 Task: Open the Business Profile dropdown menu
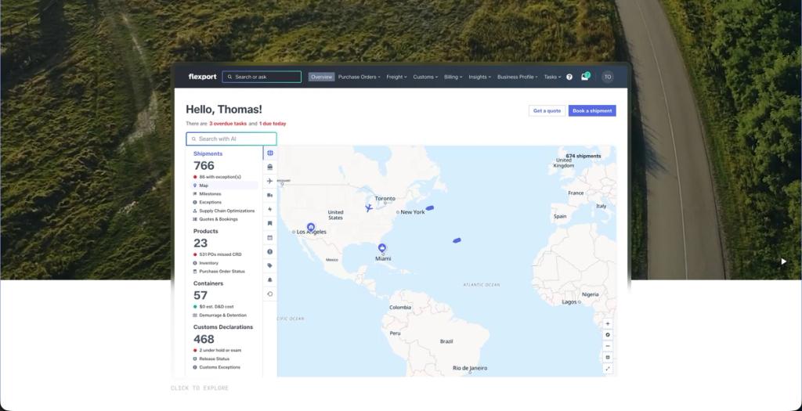coord(518,78)
